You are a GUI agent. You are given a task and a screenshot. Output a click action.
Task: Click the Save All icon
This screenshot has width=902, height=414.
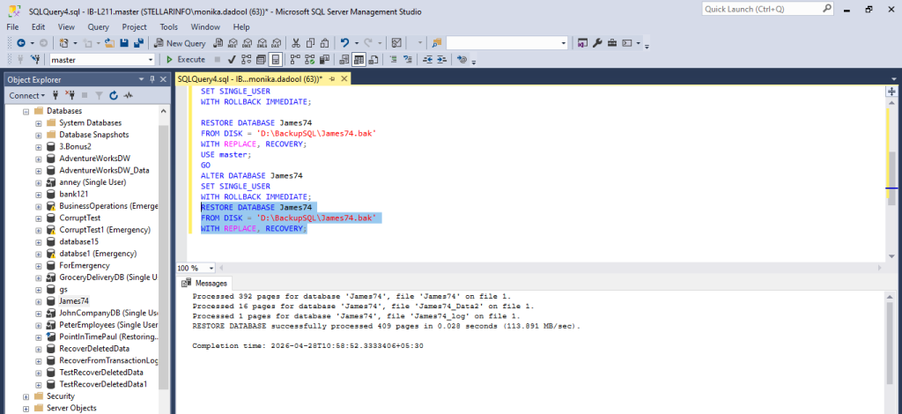click(138, 43)
